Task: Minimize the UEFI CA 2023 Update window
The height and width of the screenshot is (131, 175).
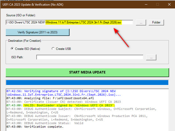Action: [146, 4]
